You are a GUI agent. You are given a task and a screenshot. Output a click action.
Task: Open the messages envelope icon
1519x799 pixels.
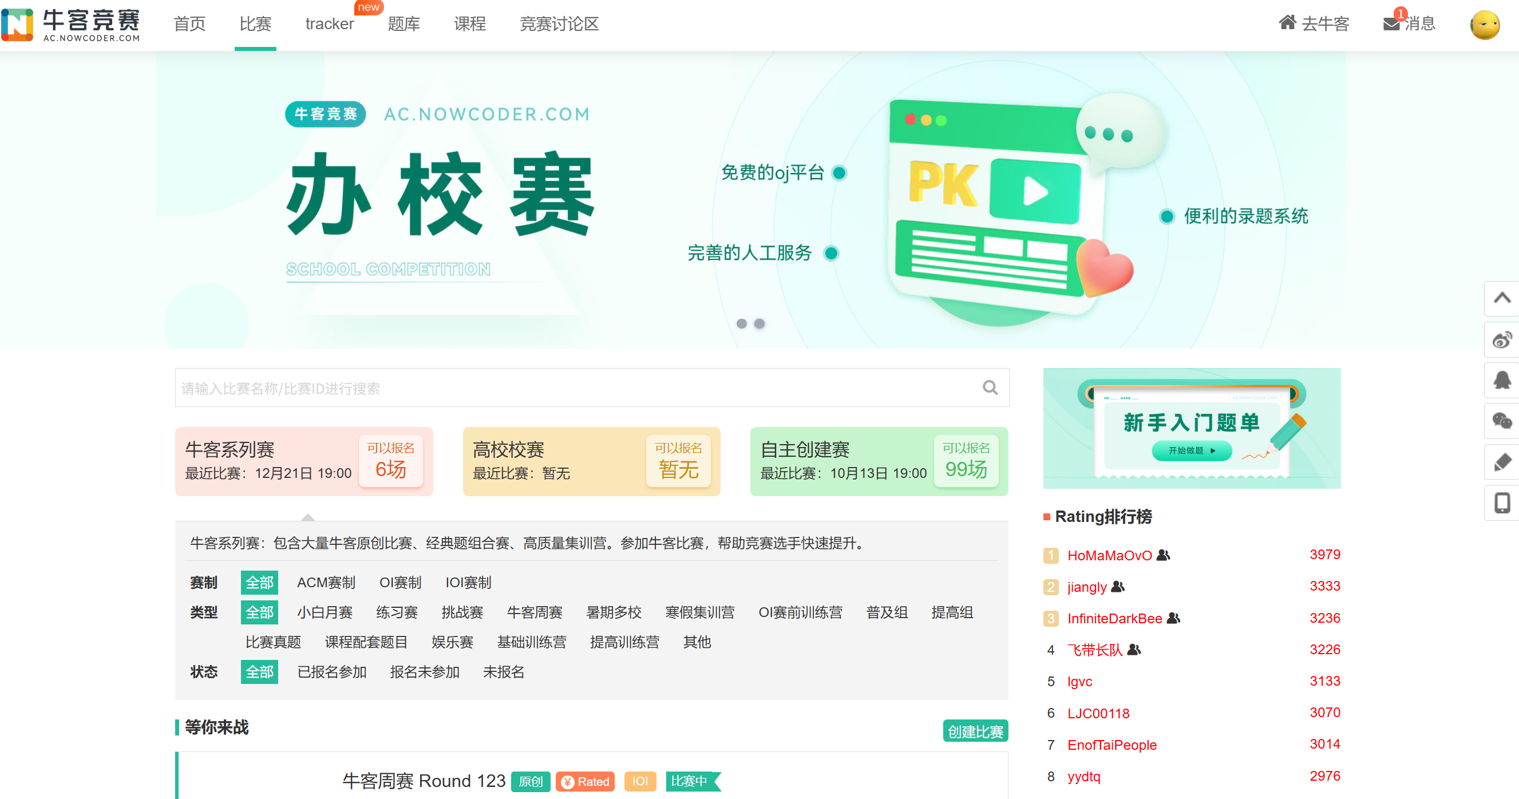click(1391, 23)
